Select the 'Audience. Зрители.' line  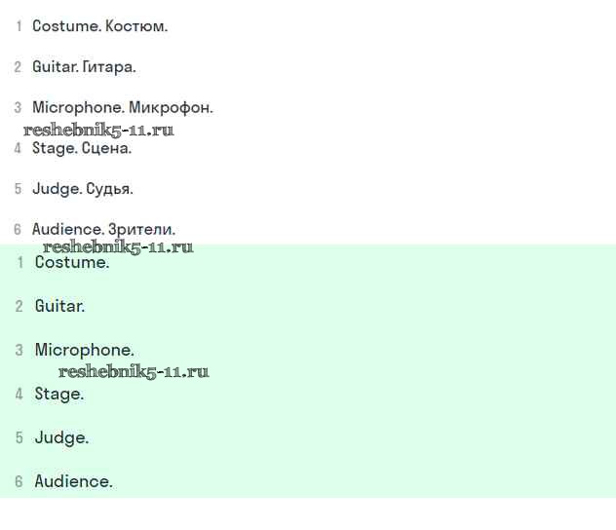(103, 229)
